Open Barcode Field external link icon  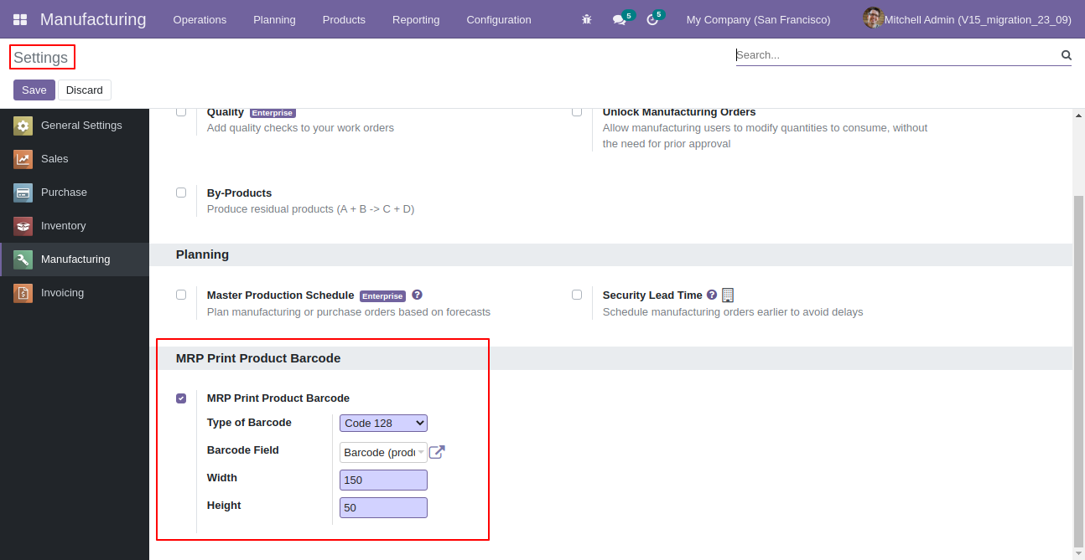(437, 452)
